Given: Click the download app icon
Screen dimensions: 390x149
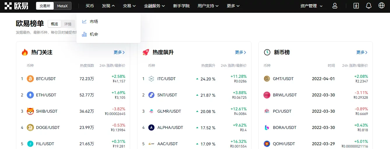Looking at the screenshot, I should coord(356,6).
